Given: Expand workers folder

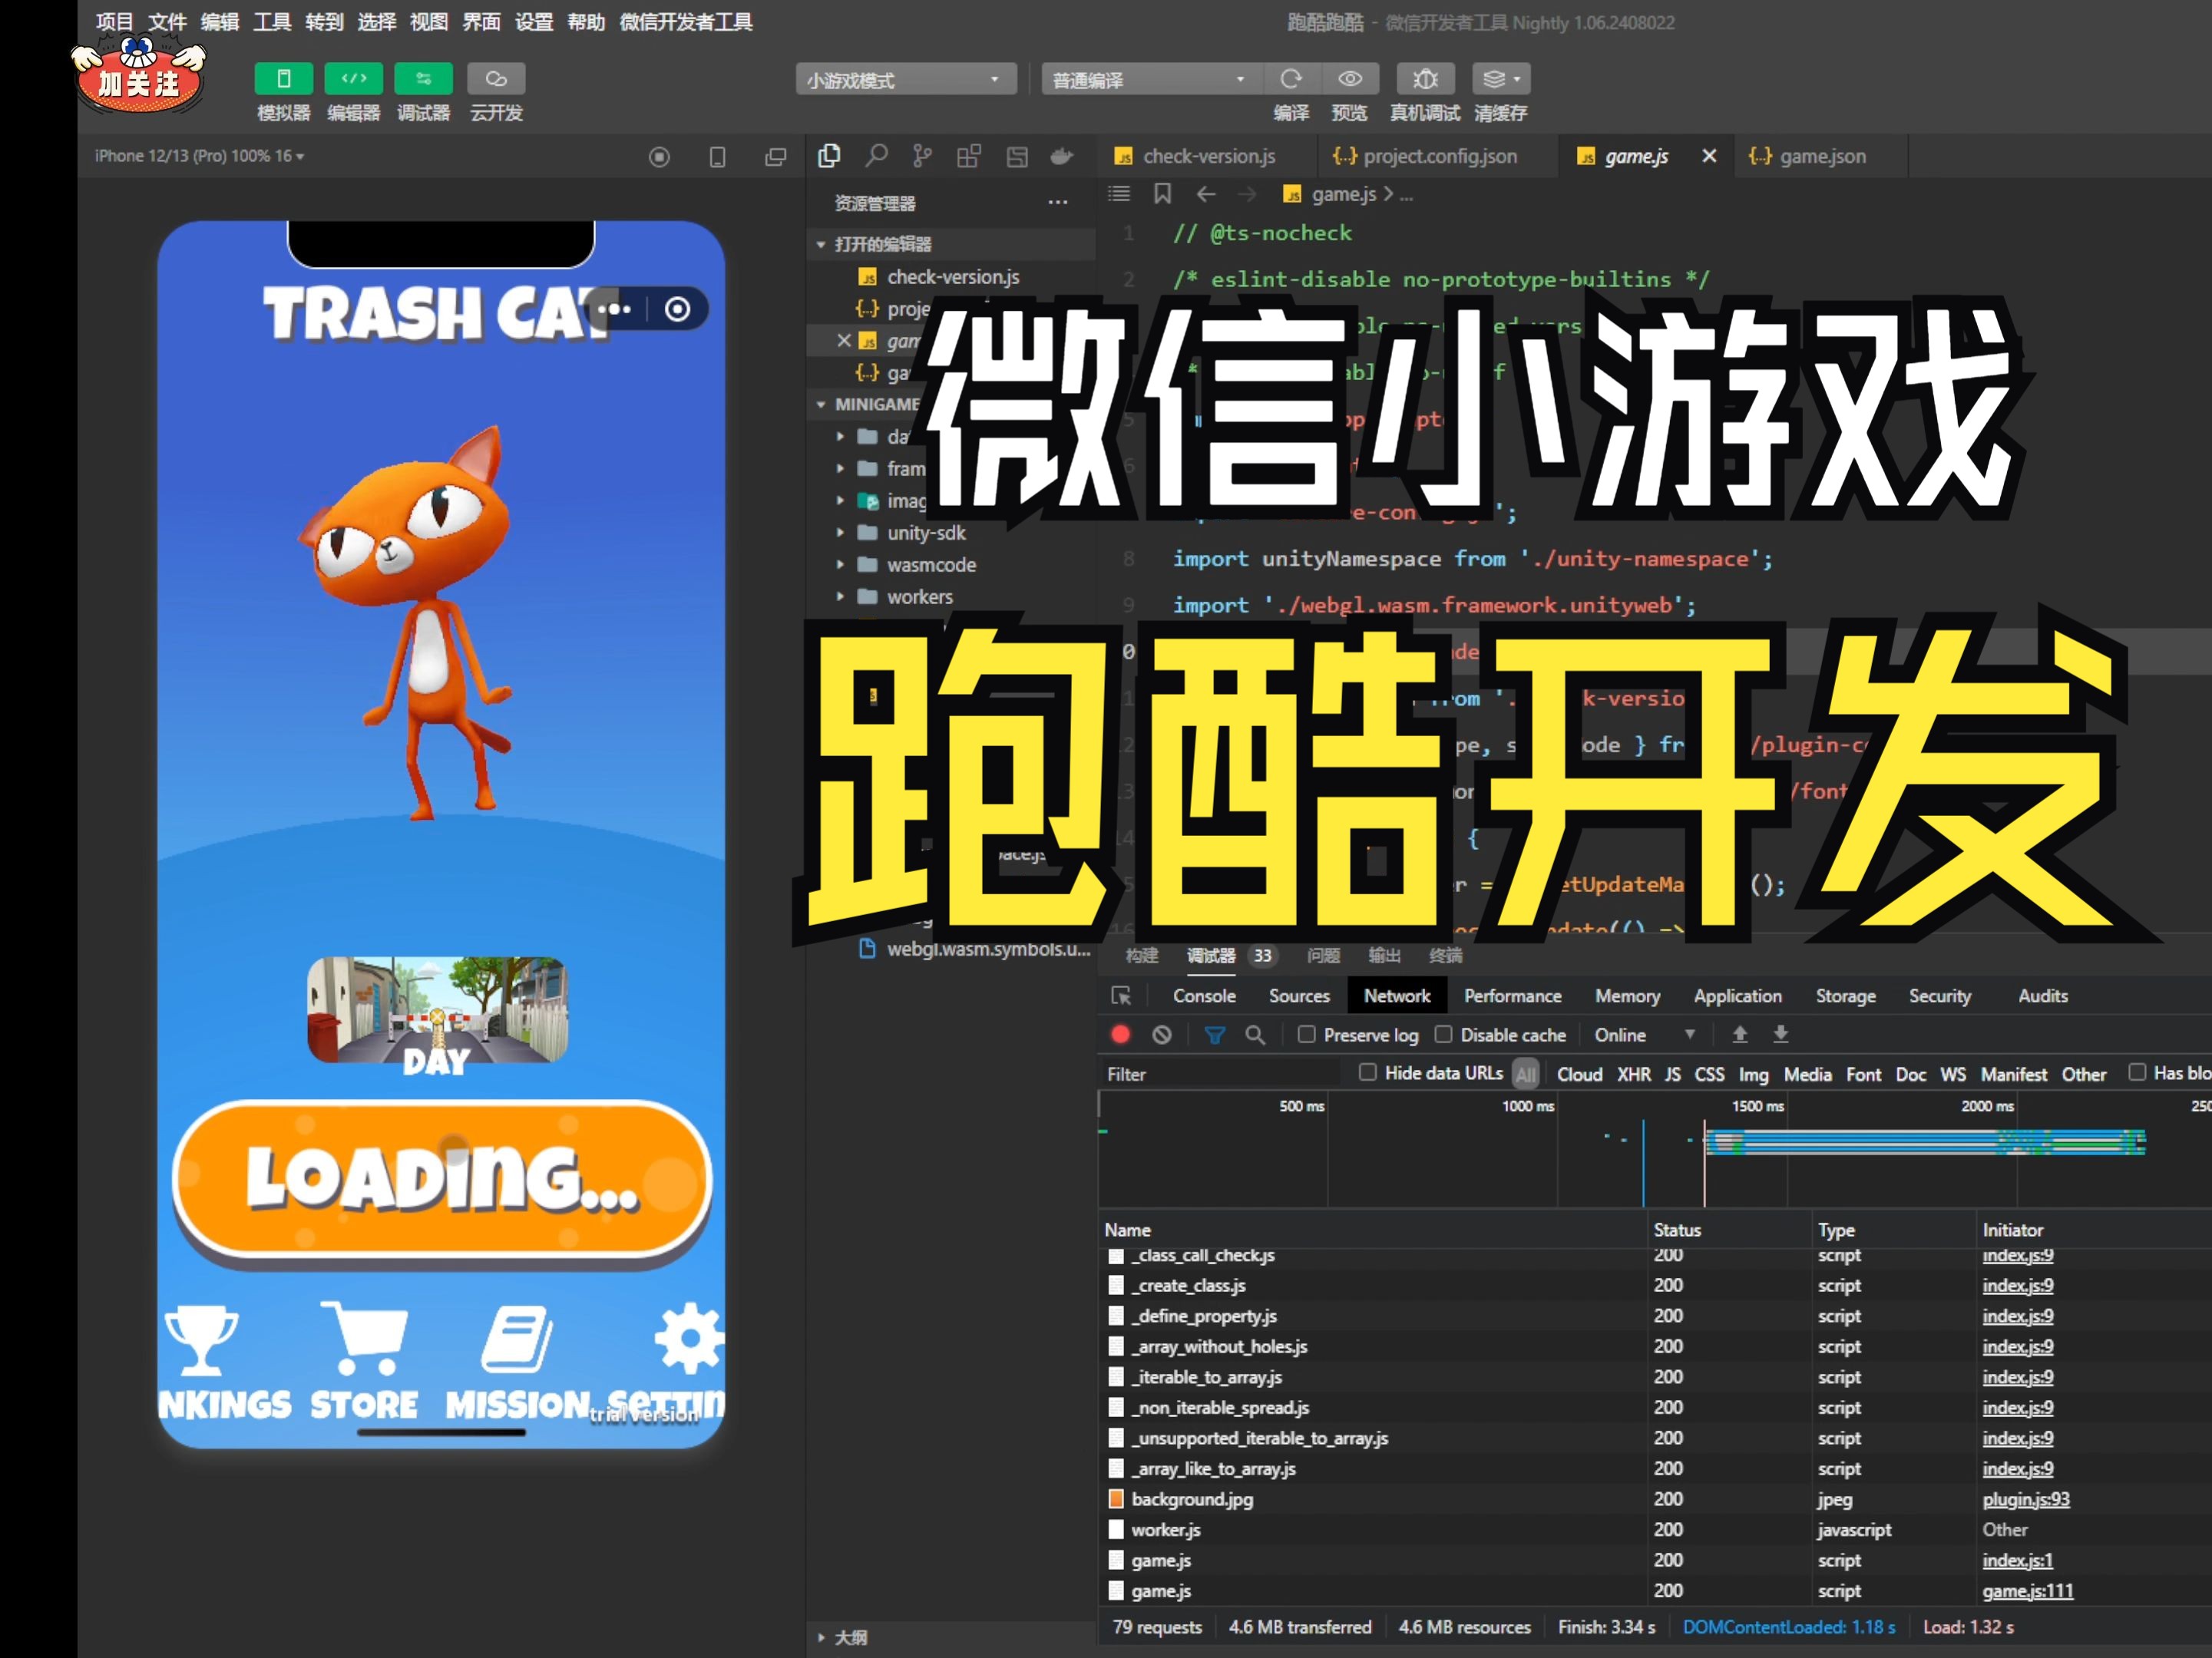Looking at the screenshot, I should 951,597.
